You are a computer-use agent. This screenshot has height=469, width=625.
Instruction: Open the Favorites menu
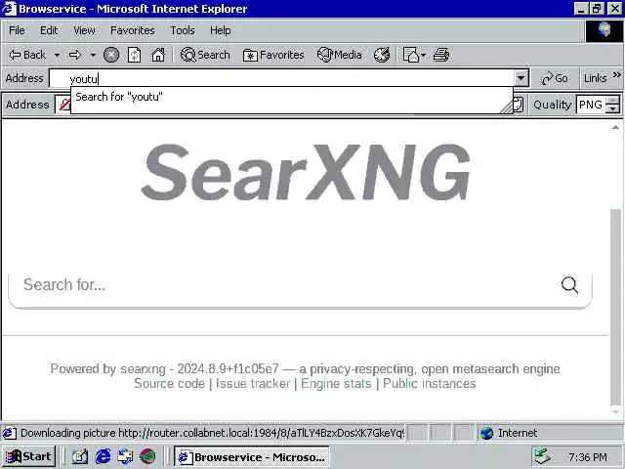pyautogui.click(x=133, y=30)
